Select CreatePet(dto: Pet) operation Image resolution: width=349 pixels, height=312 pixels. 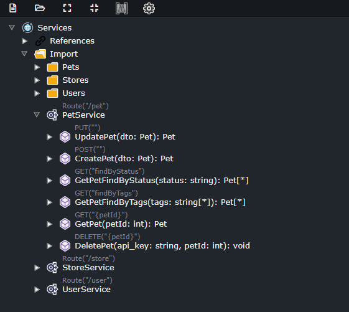click(x=124, y=159)
